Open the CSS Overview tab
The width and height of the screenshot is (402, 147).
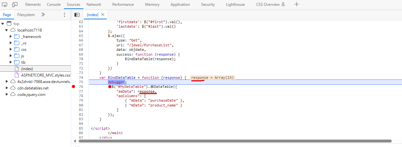click(271, 5)
